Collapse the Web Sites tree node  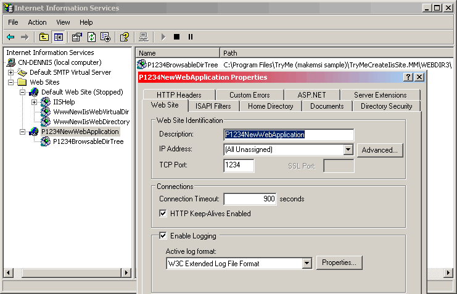[10, 82]
